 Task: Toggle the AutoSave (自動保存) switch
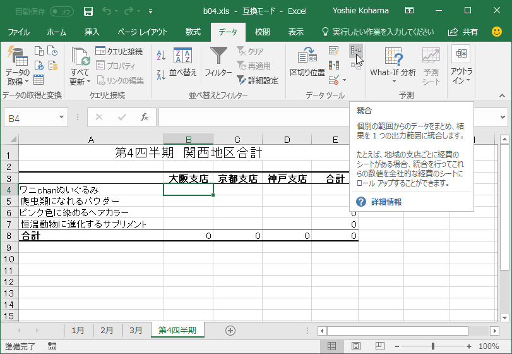point(62,11)
